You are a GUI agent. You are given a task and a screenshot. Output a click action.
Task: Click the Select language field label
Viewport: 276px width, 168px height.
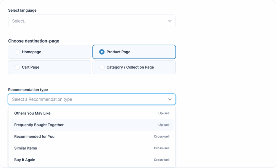[x=22, y=11]
